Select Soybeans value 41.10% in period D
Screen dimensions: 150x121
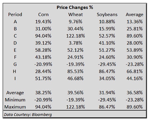[x=107, y=43]
